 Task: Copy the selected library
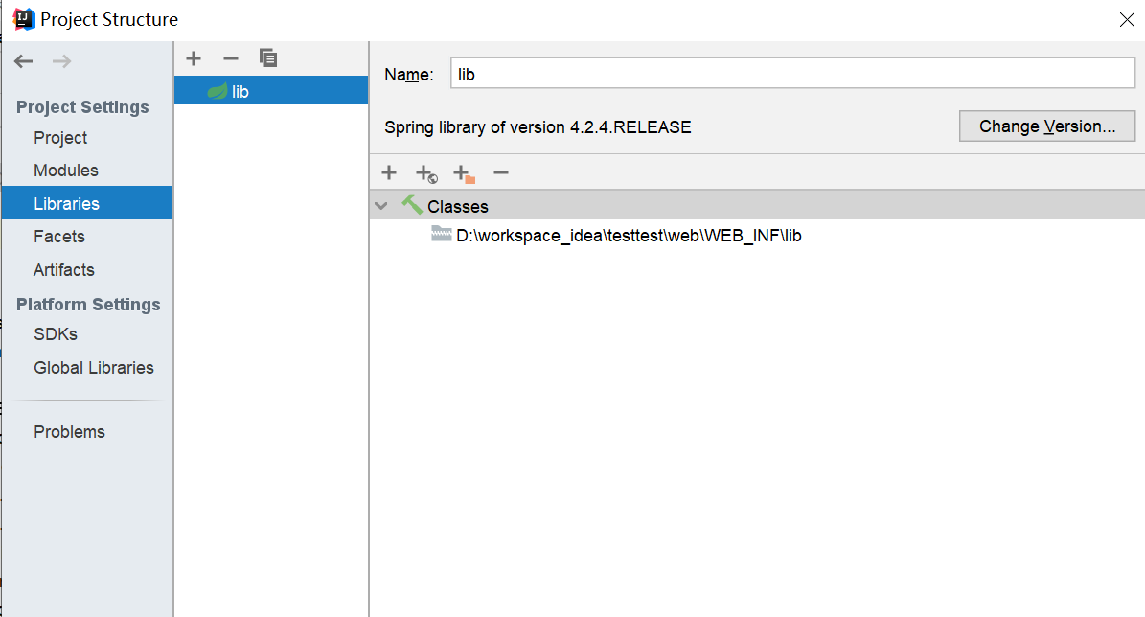(x=268, y=57)
